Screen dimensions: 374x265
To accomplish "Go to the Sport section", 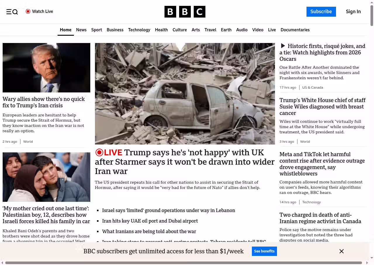I will tap(96, 30).
